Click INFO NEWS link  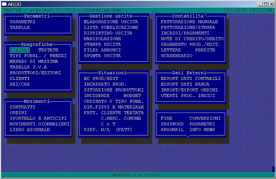pos(202,130)
